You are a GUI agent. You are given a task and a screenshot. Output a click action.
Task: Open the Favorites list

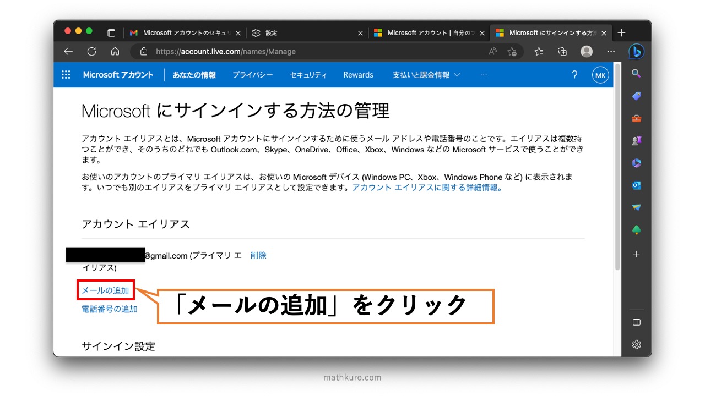pos(539,51)
